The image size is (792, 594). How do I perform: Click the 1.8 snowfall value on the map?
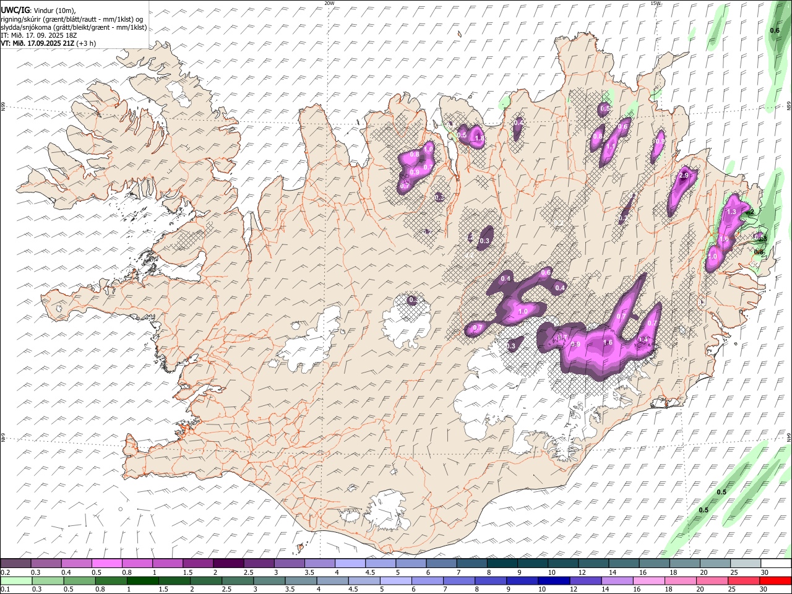click(x=479, y=139)
